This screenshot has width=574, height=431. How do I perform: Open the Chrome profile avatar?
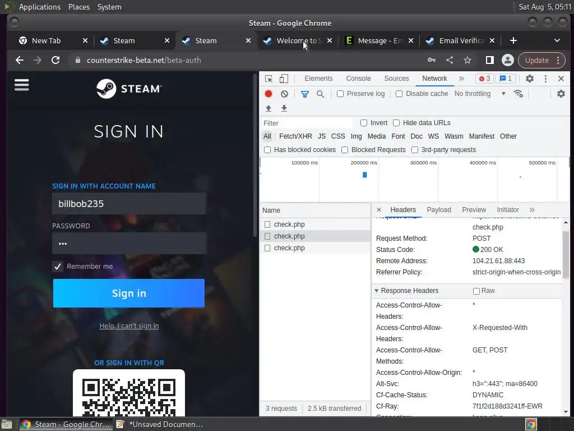[x=508, y=60]
